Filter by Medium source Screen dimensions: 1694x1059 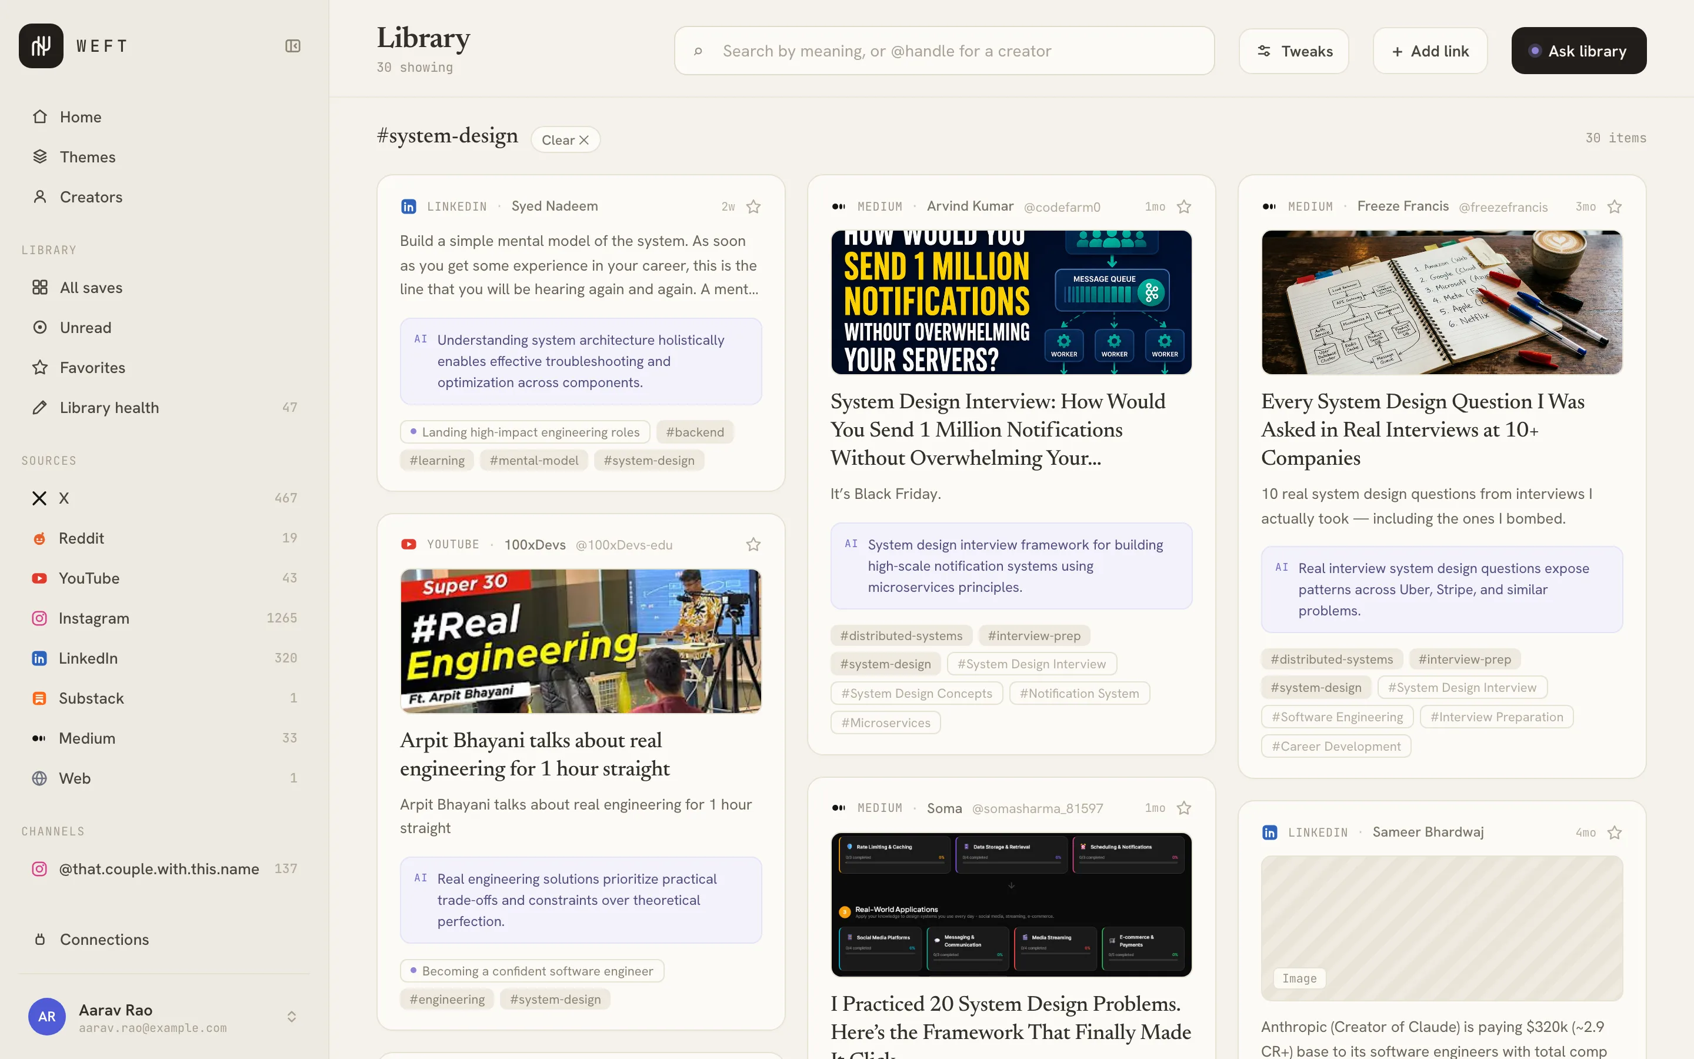(165, 738)
